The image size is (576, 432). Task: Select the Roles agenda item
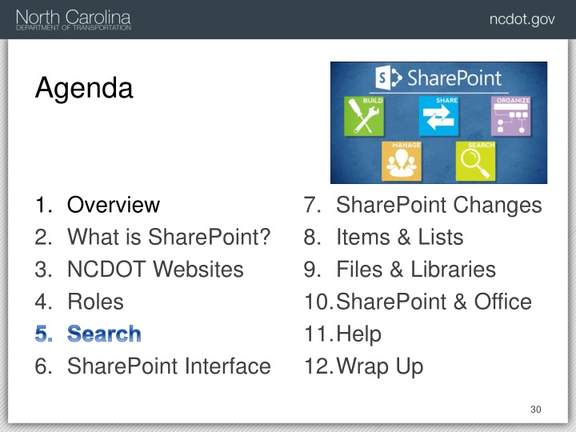95,302
